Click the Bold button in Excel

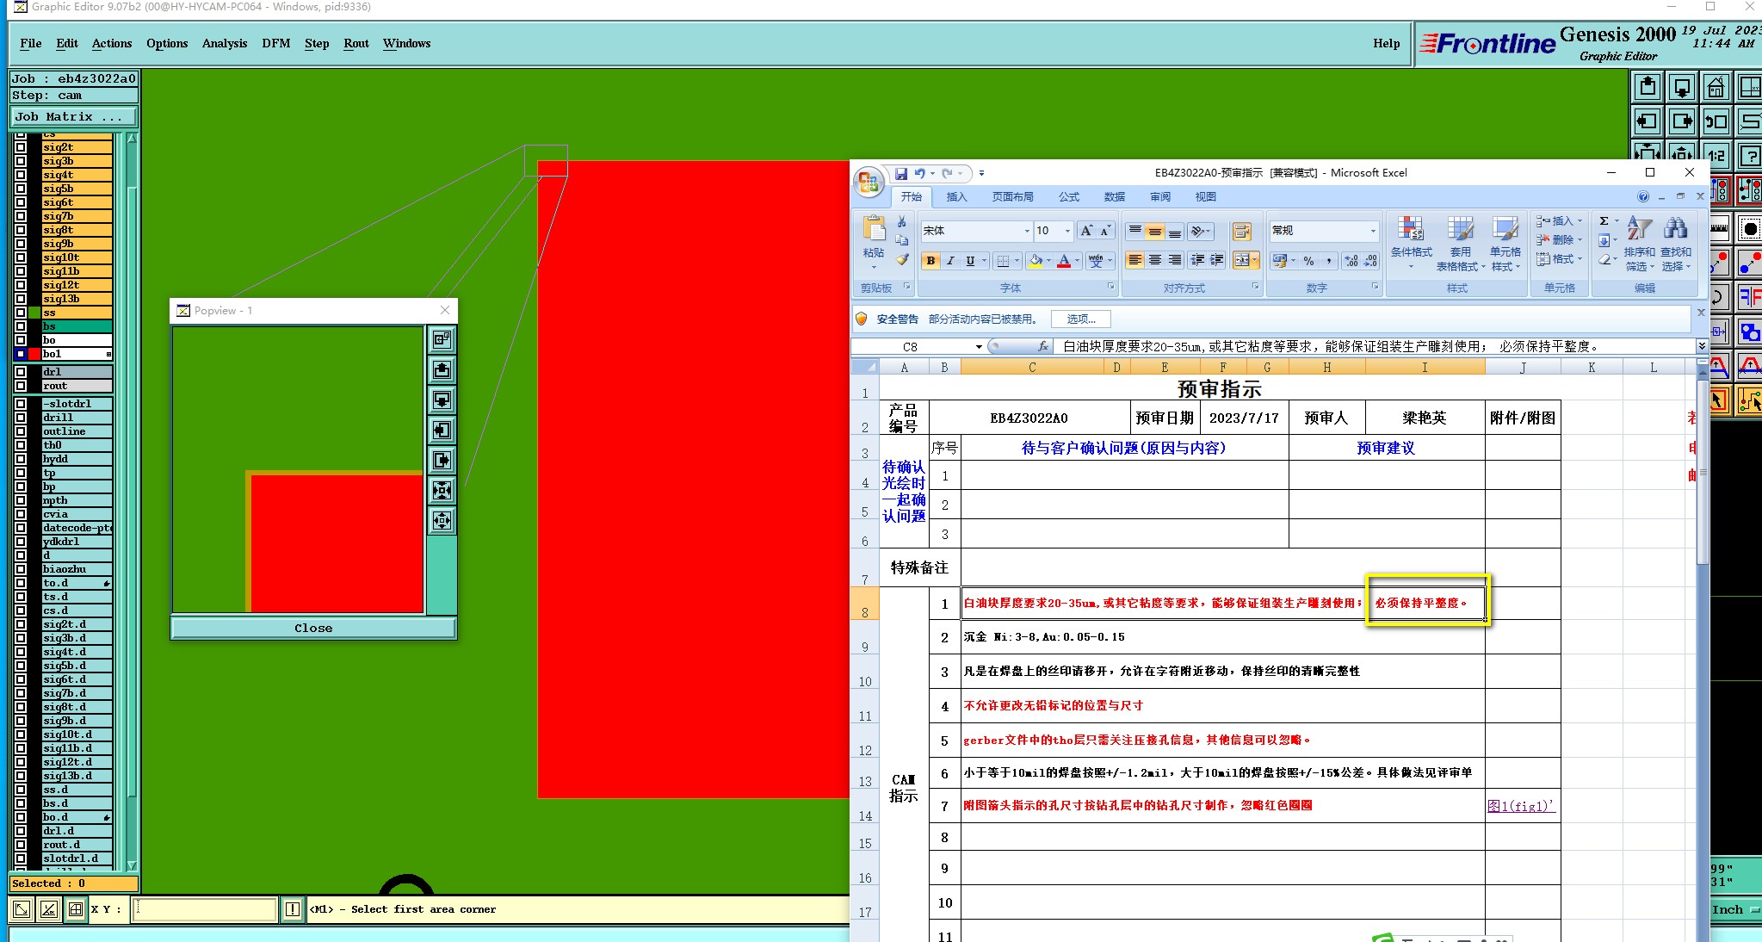click(x=930, y=261)
